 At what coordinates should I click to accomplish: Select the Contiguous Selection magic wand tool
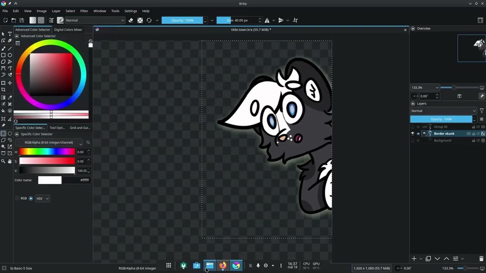3,146
